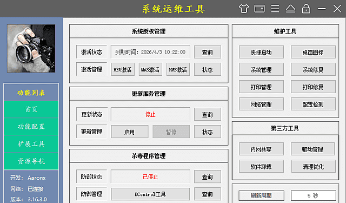Click the camera avatar picture
Image resolution: width=346 pixels, height=203 pixels.
click(31, 48)
